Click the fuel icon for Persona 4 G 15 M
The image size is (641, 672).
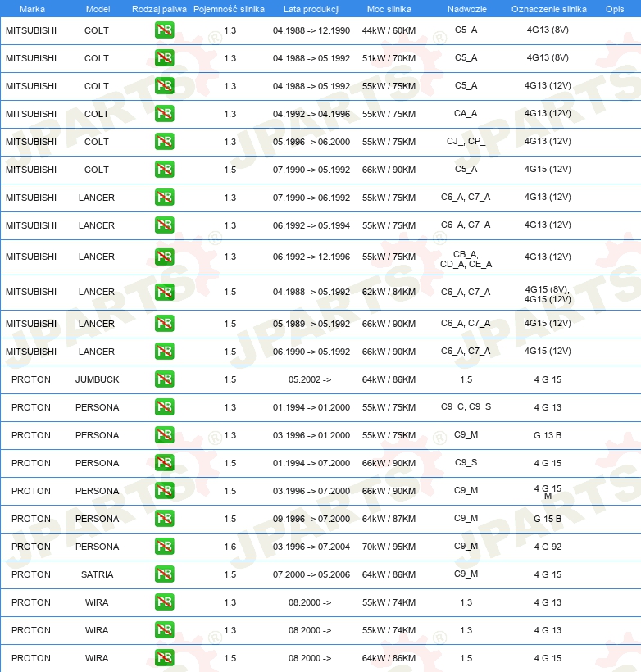[x=165, y=491]
